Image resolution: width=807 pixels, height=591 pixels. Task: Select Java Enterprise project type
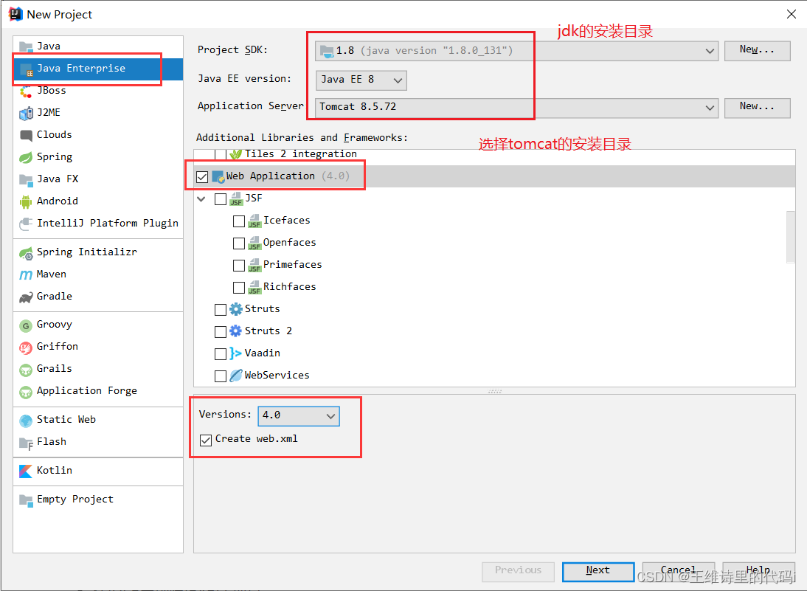[x=98, y=69]
